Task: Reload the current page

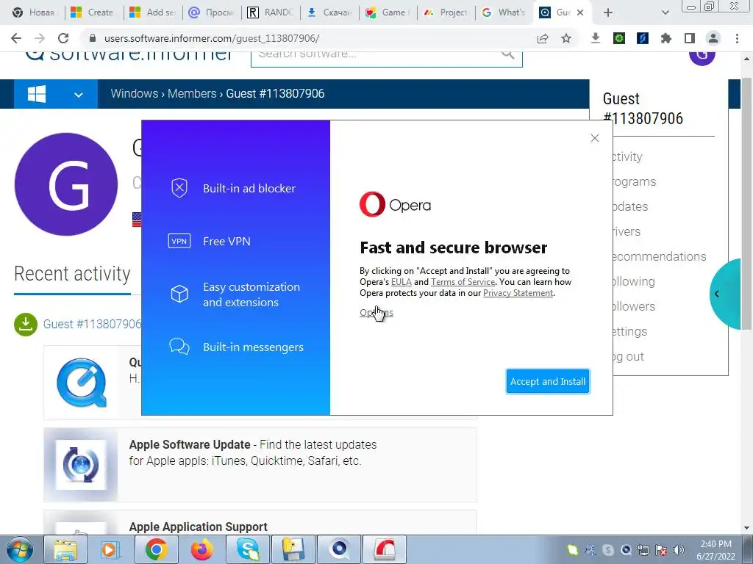Action: point(63,38)
